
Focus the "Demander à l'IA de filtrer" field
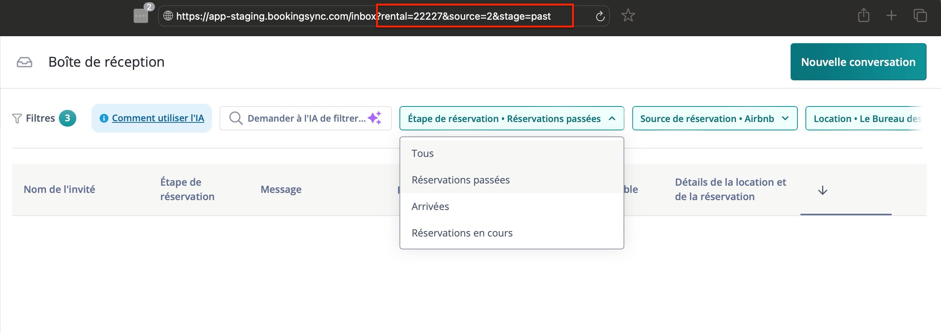point(306,119)
